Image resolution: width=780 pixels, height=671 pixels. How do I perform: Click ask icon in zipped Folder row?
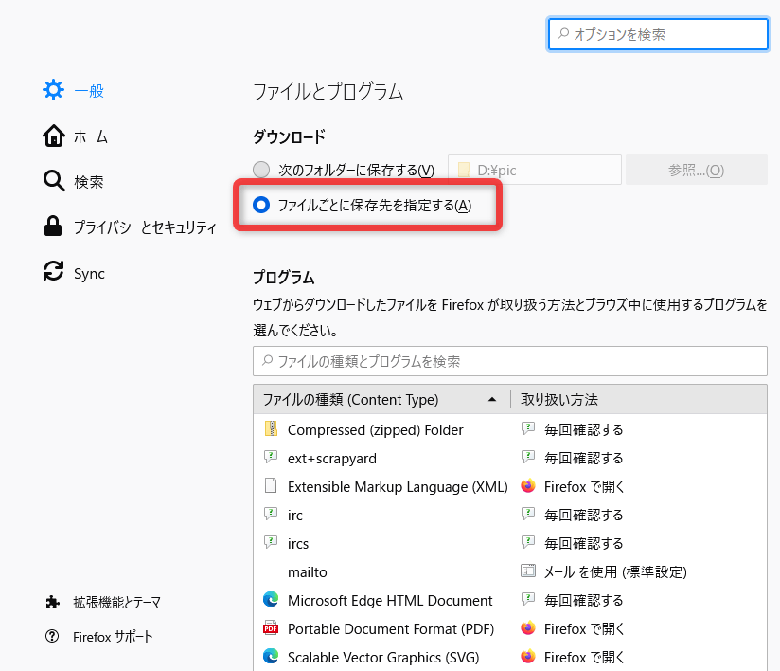click(528, 428)
